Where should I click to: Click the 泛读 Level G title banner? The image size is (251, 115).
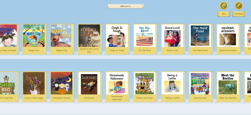tap(125, 6)
